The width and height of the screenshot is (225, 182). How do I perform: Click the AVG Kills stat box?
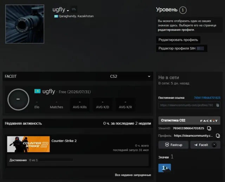80,105
